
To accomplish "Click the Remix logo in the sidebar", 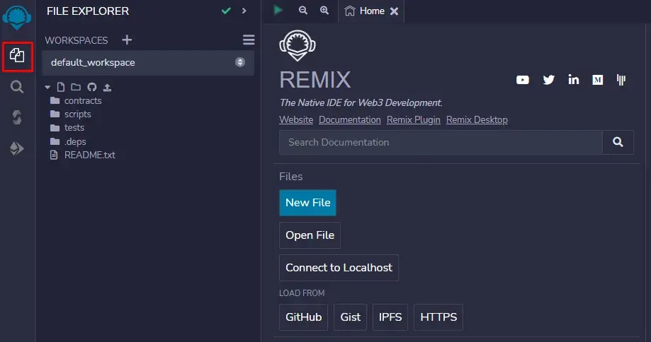I will tap(16, 18).
